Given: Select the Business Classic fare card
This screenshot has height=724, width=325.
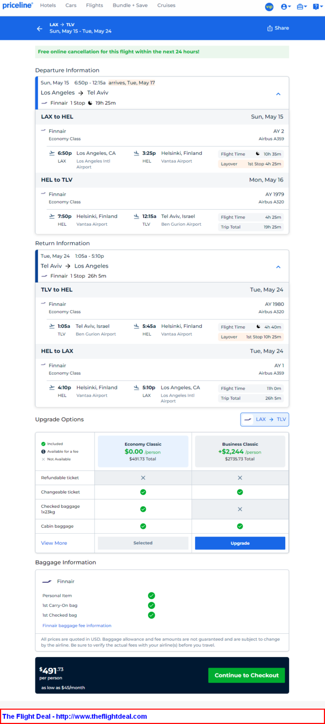Looking at the screenshot, I should tap(240, 452).
